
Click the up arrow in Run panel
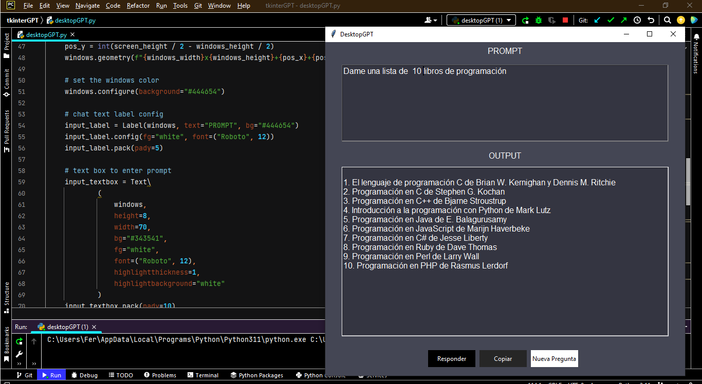34,341
